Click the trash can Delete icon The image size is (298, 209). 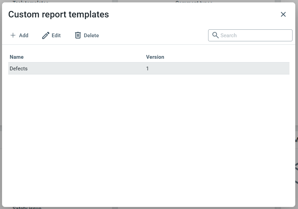(x=78, y=35)
